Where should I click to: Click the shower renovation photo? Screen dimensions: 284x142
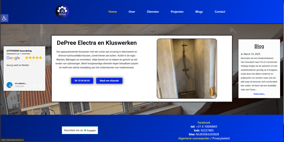(x=187, y=69)
